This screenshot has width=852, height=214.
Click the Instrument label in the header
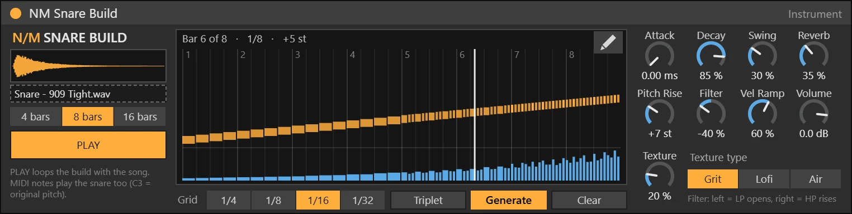(815, 14)
